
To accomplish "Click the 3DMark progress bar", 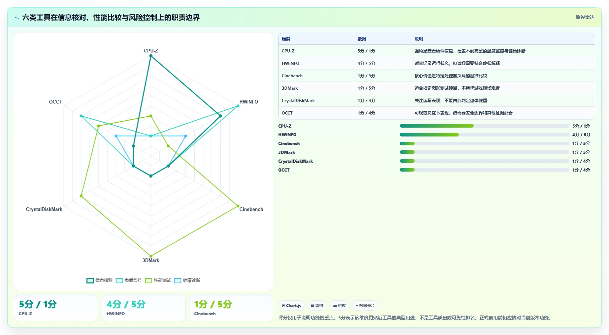I will pyautogui.click(x=484, y=152).
